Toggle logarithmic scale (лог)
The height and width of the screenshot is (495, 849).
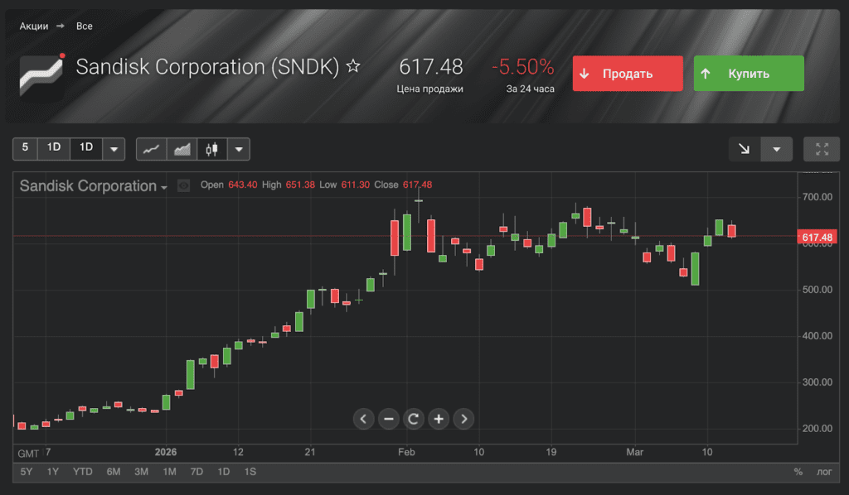[823, 472]
